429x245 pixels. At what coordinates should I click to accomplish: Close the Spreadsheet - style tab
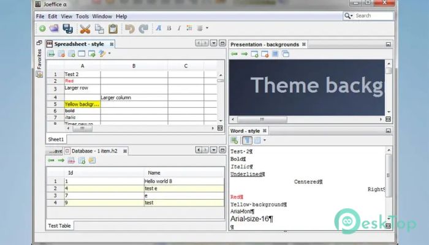112,44
